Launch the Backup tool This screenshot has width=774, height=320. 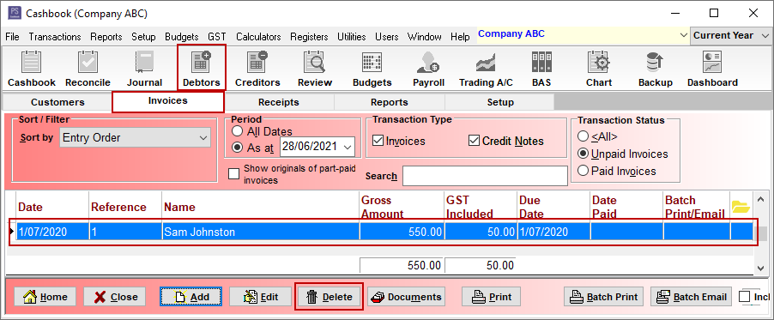(655, 69)
